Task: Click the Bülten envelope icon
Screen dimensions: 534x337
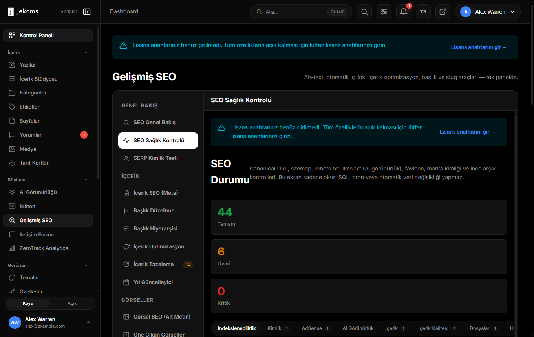Action: pos(12,206)
